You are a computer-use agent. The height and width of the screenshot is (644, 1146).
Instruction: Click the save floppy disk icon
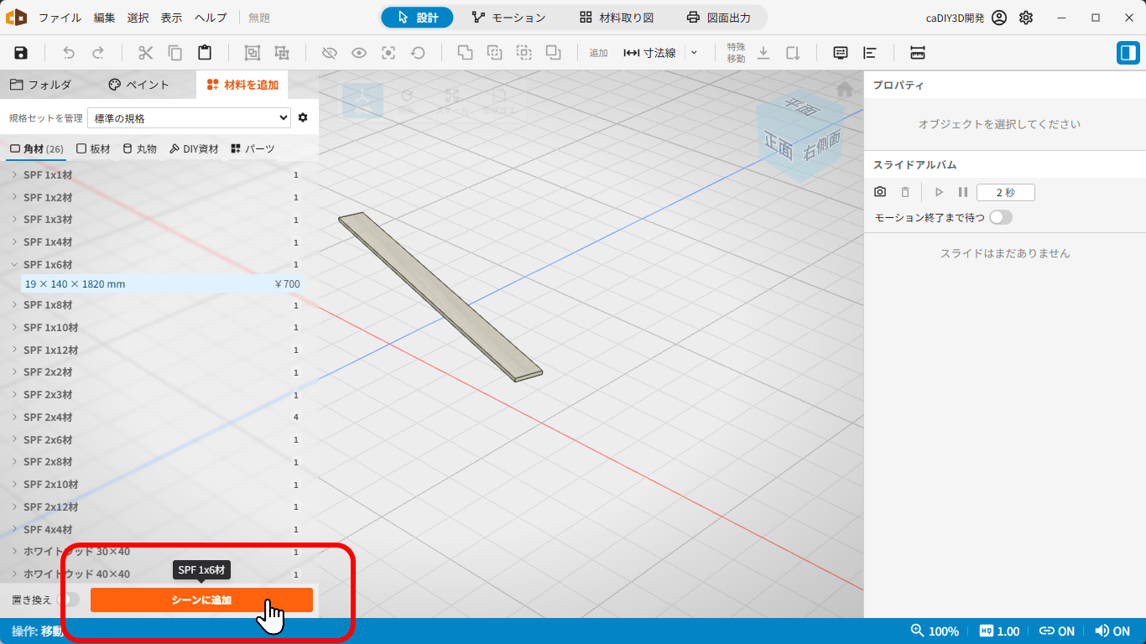coord(21,53)
